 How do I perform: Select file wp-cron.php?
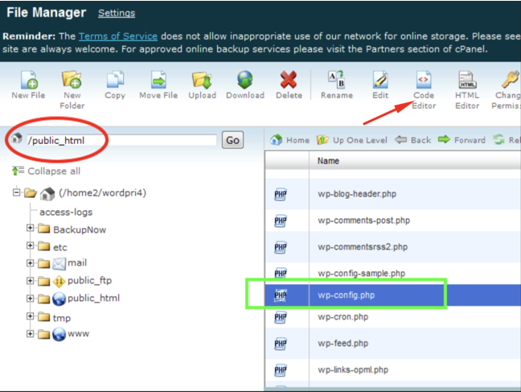click(343, 317)
